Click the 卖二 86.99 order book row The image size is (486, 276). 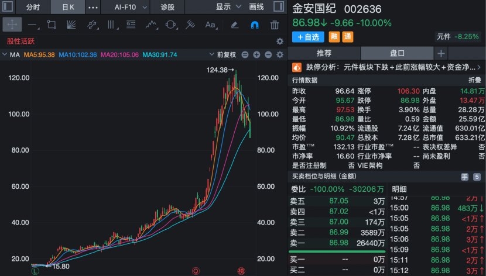point(337,232)
